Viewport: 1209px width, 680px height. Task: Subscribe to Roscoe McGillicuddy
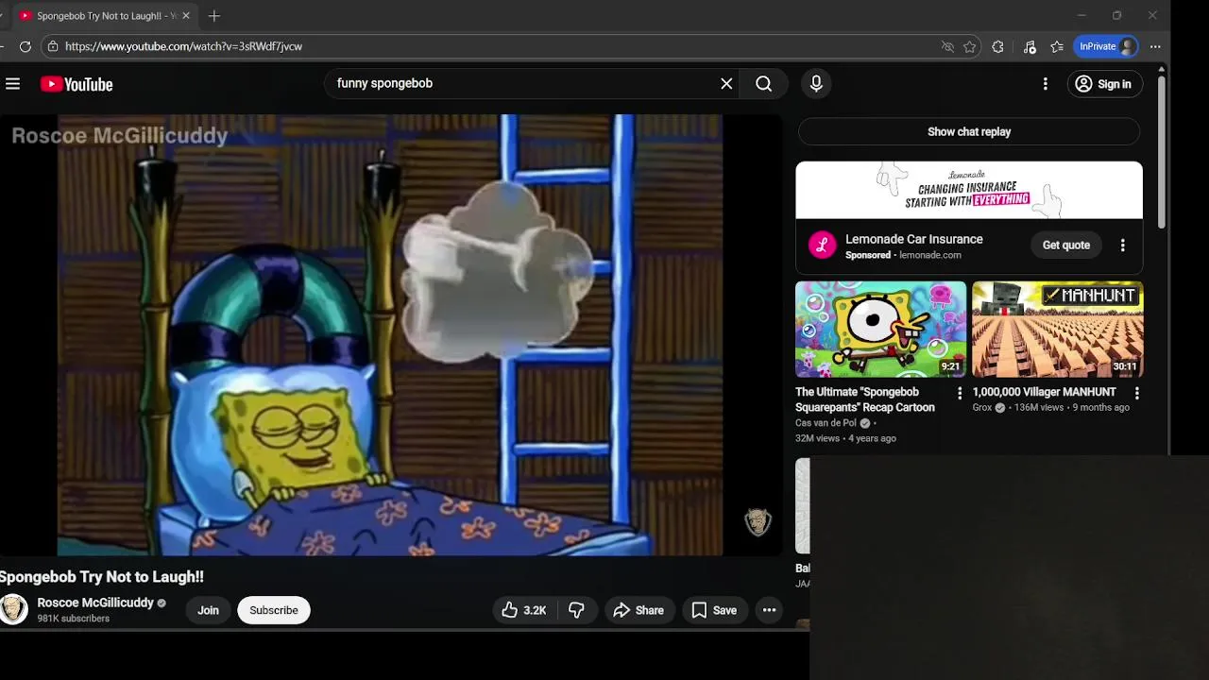point(274,610)
